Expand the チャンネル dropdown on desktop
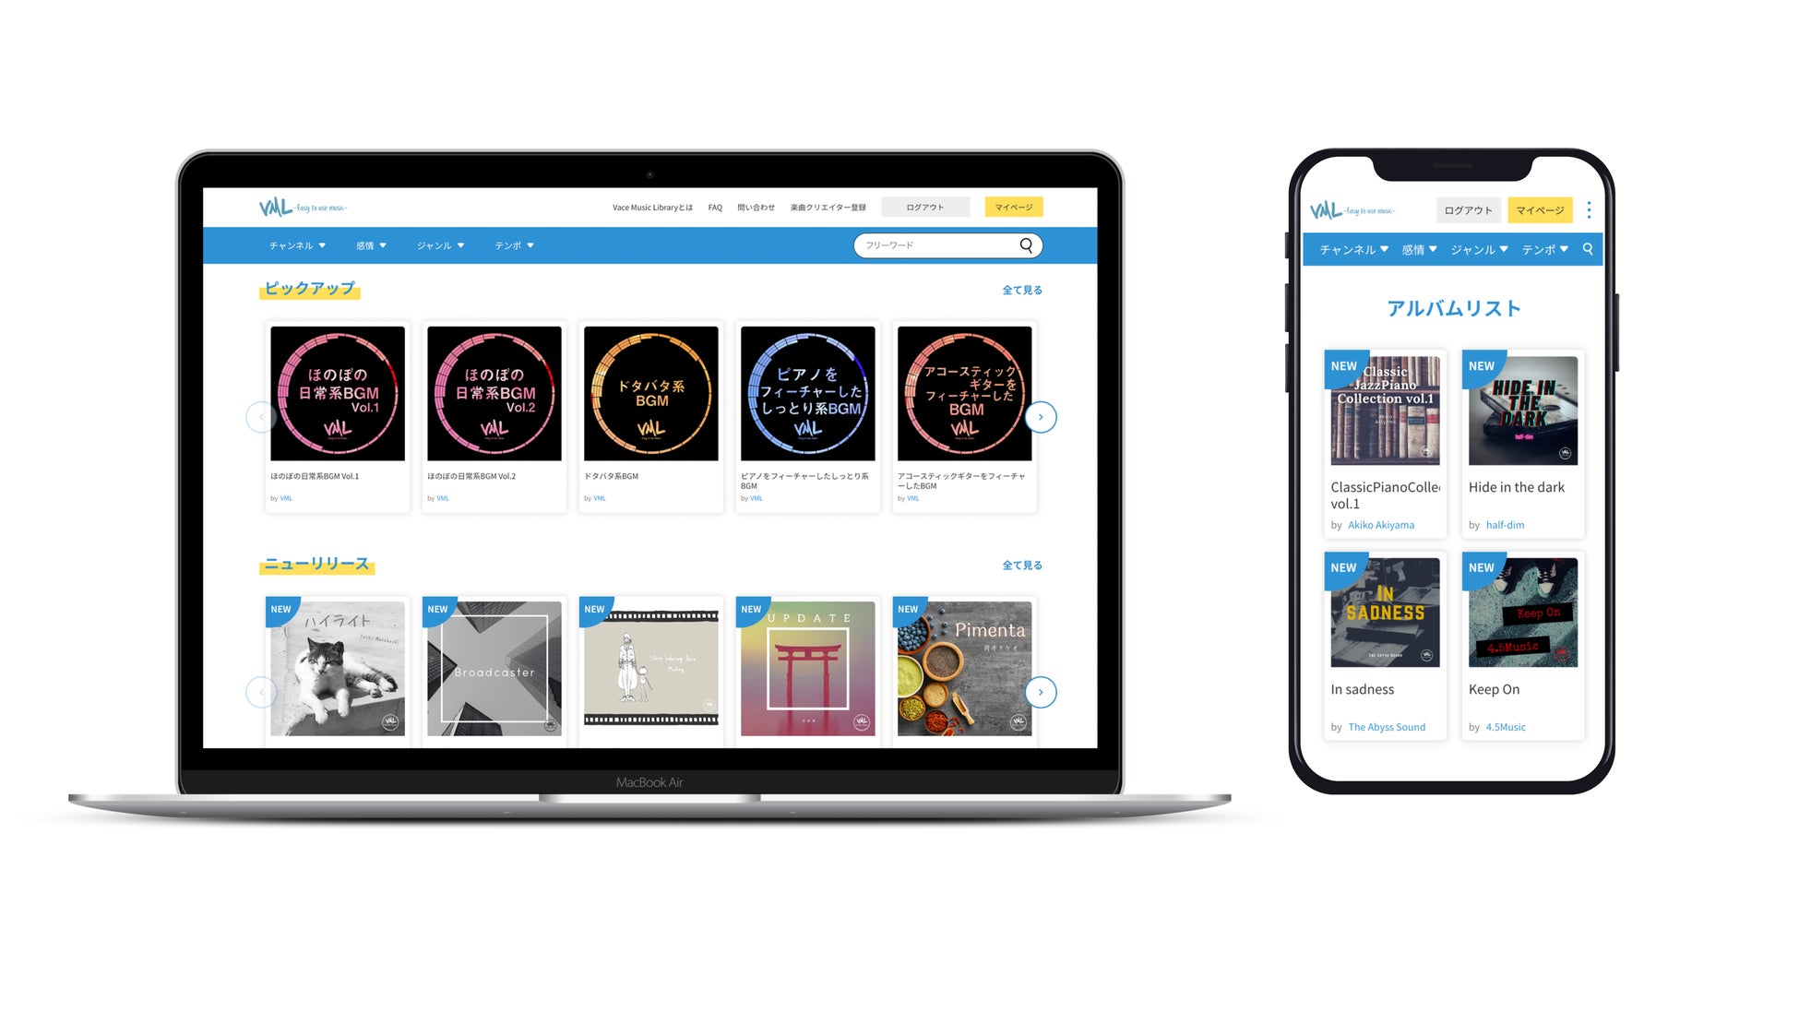Screen dimensions: 1799x1012 coord(296,246)
